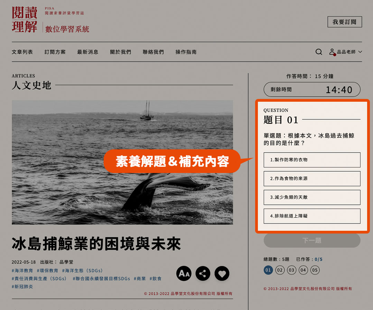Click the 閱讀理解 site logo

tap(25, 20)
